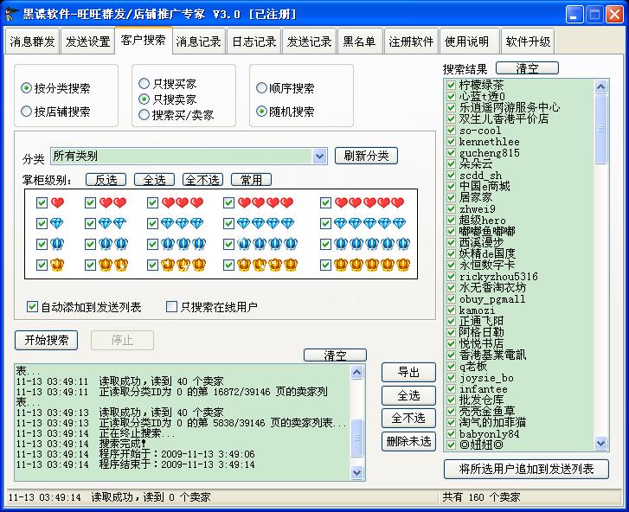This screenshot has height=512, width=629.
Task: Click the two blue diamonds level icon
Action: 112,223
